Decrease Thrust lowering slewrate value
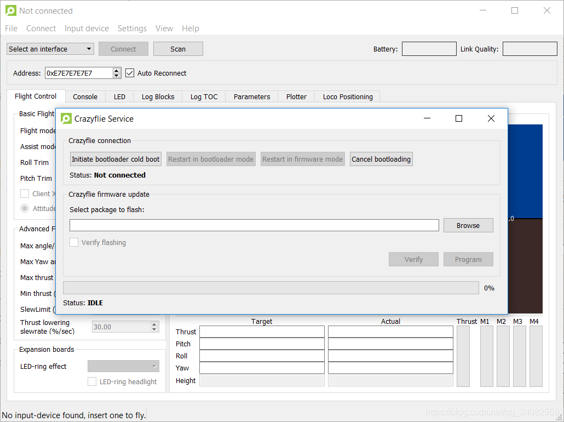Viewport: 564px width, 422px height. [x=154, y=329]
